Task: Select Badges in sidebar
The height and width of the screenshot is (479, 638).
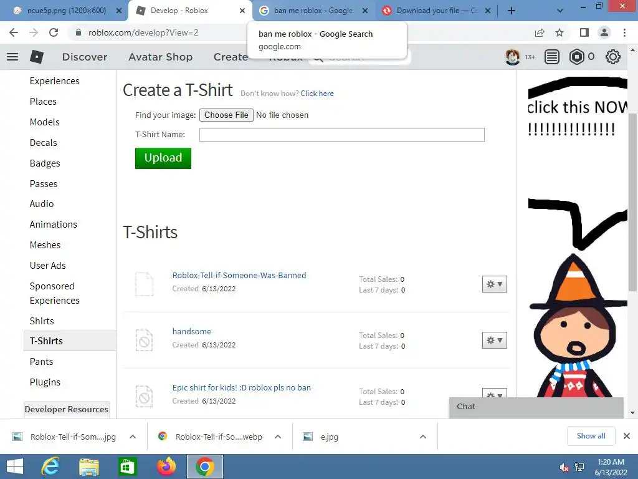Action: [45, 163]
